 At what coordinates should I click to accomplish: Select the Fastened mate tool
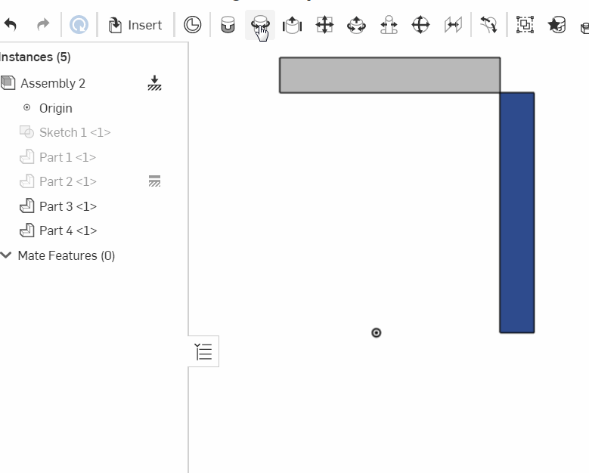[228, 25]
